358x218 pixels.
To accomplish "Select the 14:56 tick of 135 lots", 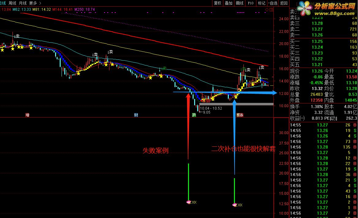I will pos(323,147).
